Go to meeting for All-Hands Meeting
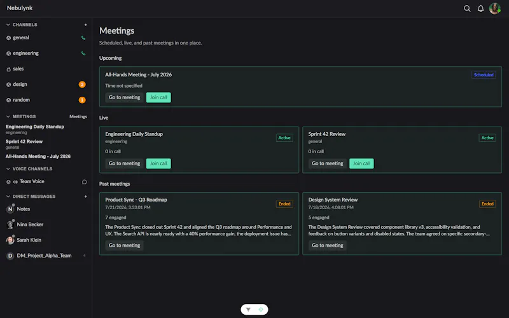Image resolution: width=509 pixels, height=318 pixels. pos(124,97)
